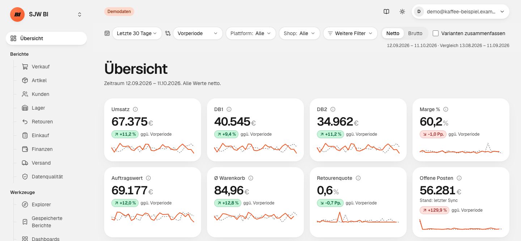Open the documentation book icon
This screenshot has width=521, height=241.
coord(386,12)
